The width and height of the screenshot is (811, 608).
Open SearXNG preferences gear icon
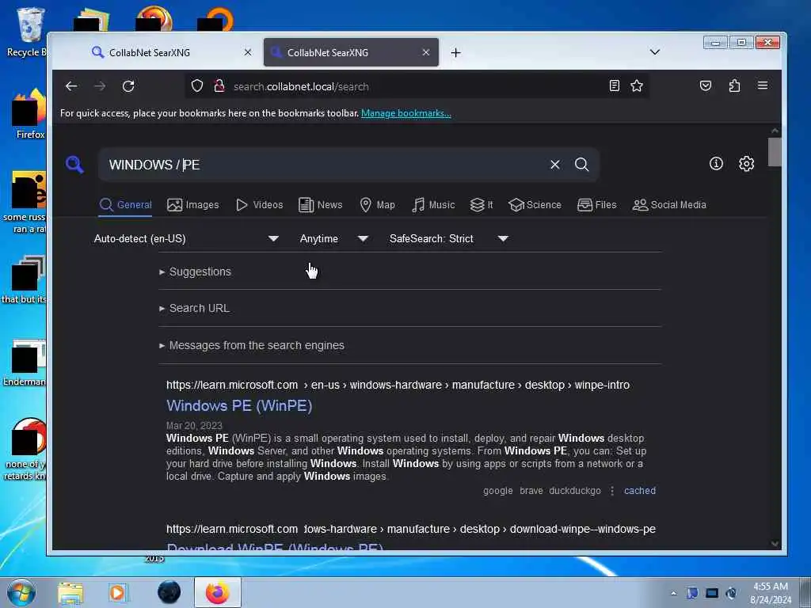coord(746,164)
